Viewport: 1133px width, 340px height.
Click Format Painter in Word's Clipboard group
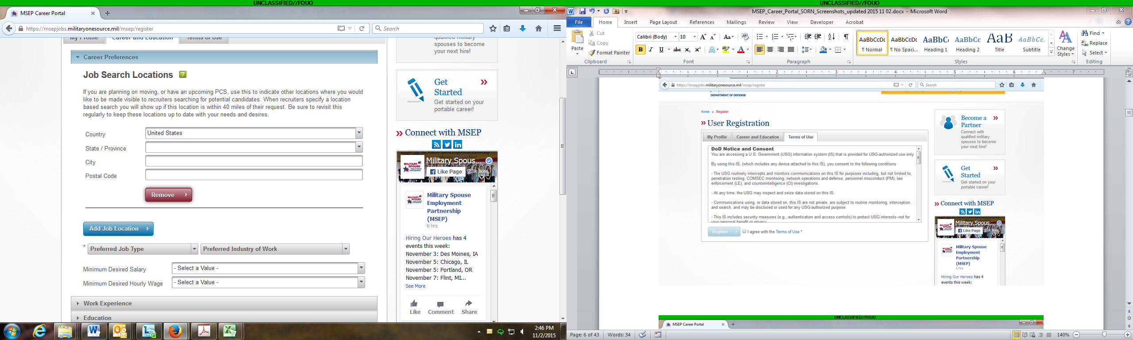coord(609,53)
